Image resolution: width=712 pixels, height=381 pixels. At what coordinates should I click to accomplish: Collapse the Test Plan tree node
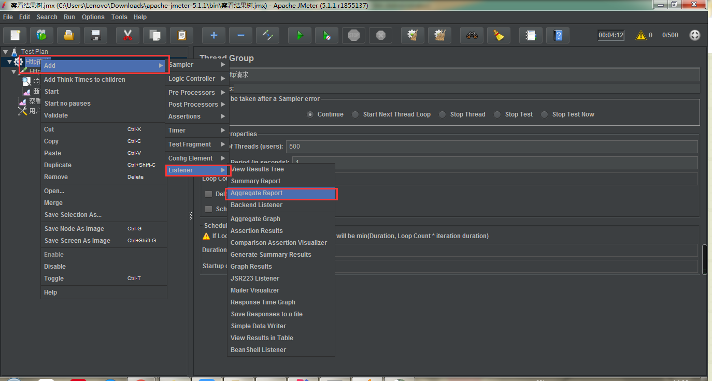(x=5, y=52)
